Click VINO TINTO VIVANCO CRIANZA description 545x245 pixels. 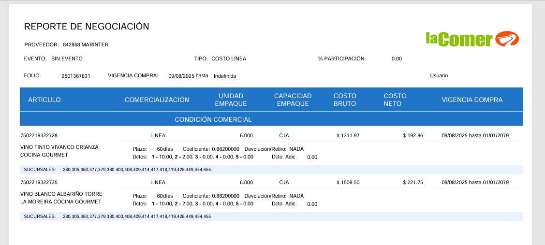[x=59, y=147]
